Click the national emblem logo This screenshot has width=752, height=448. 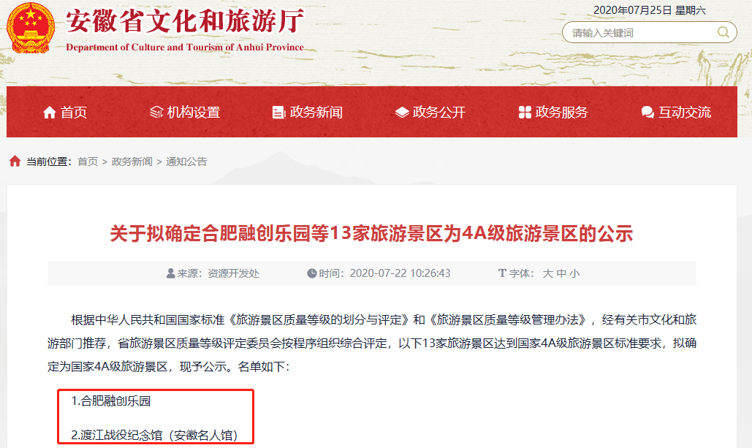[31, 28]
